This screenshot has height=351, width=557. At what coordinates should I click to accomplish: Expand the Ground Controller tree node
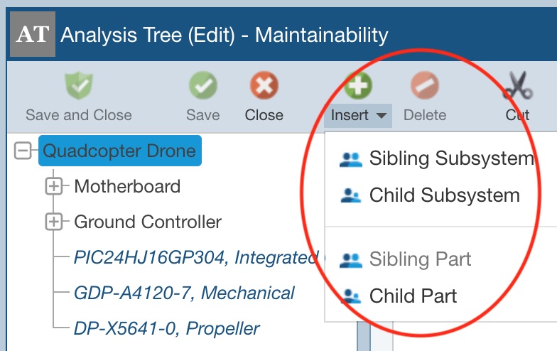click(54, 222)
